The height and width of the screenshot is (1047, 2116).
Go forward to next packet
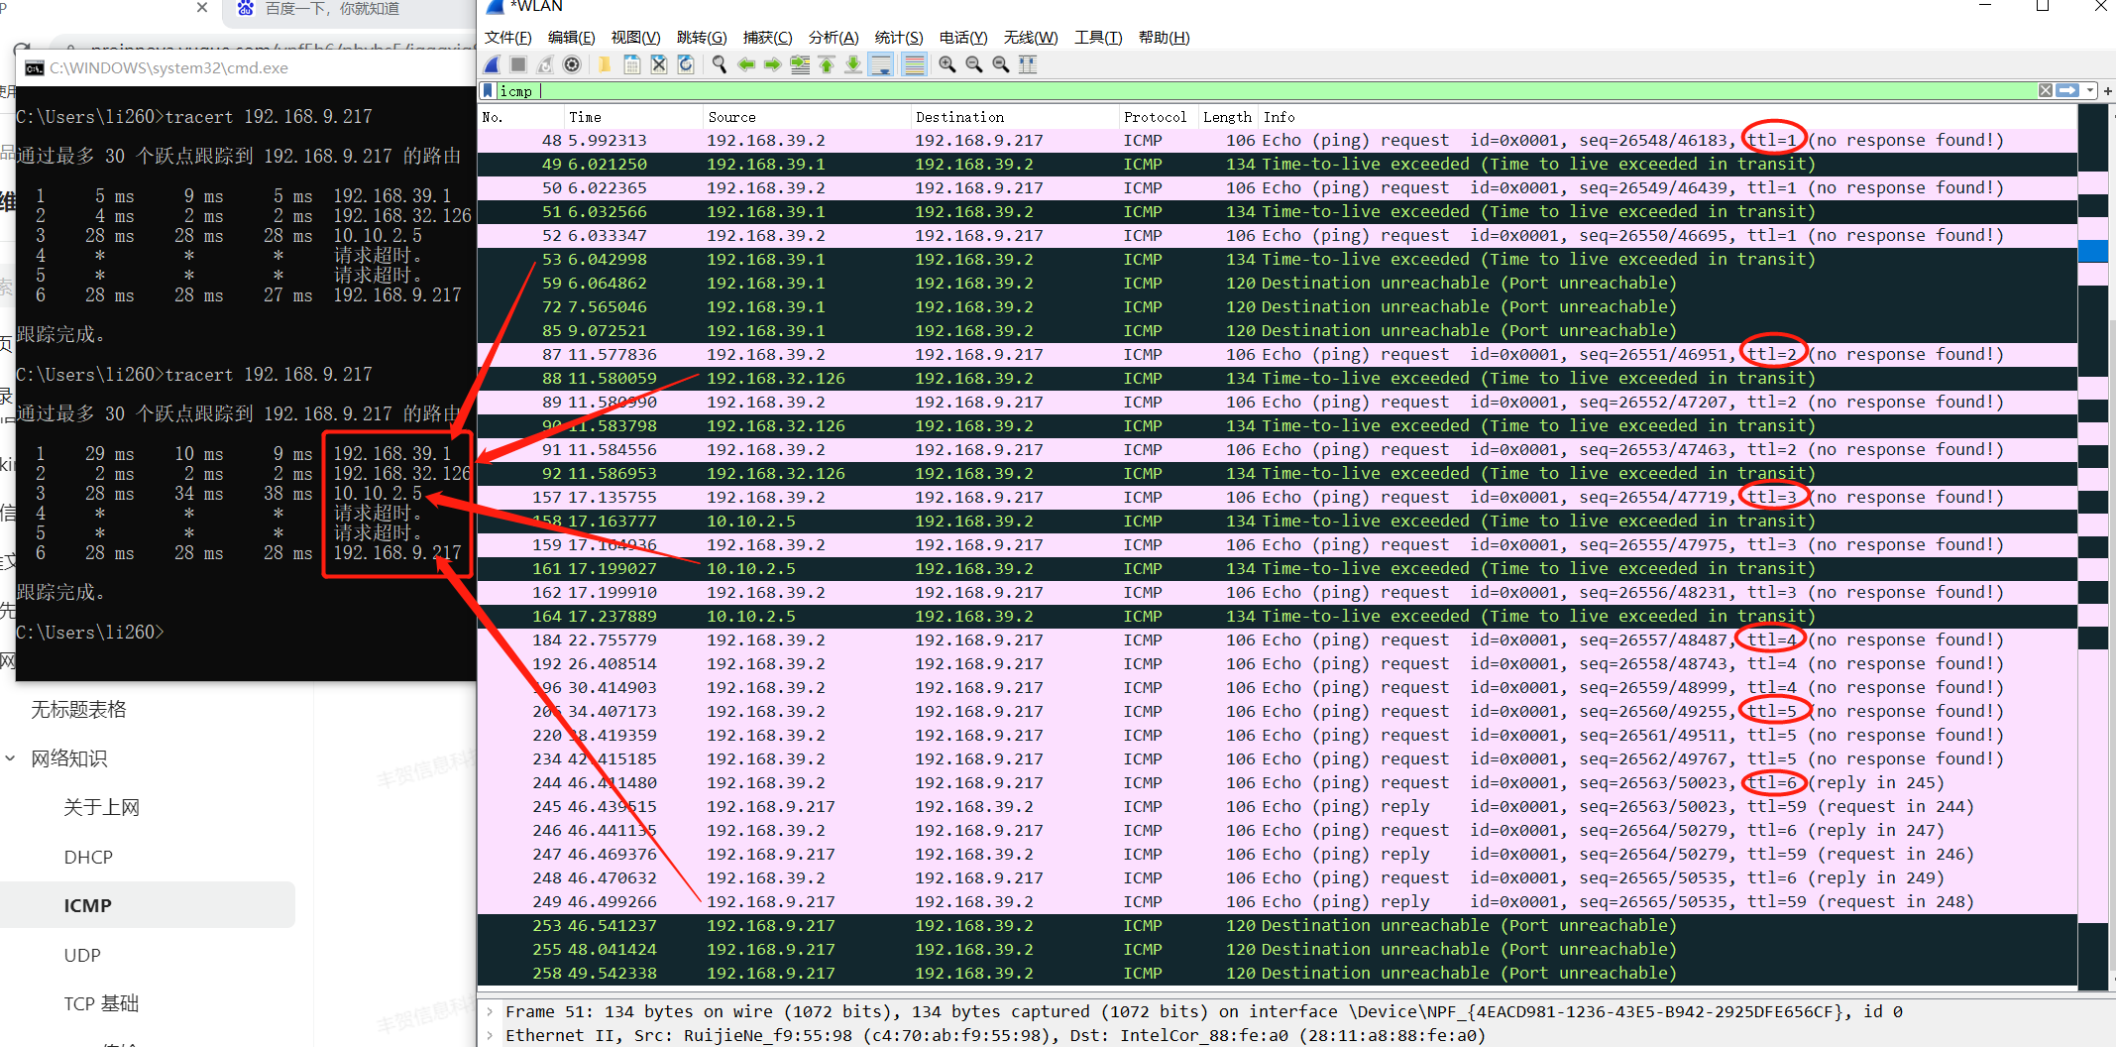click(772, 65)
